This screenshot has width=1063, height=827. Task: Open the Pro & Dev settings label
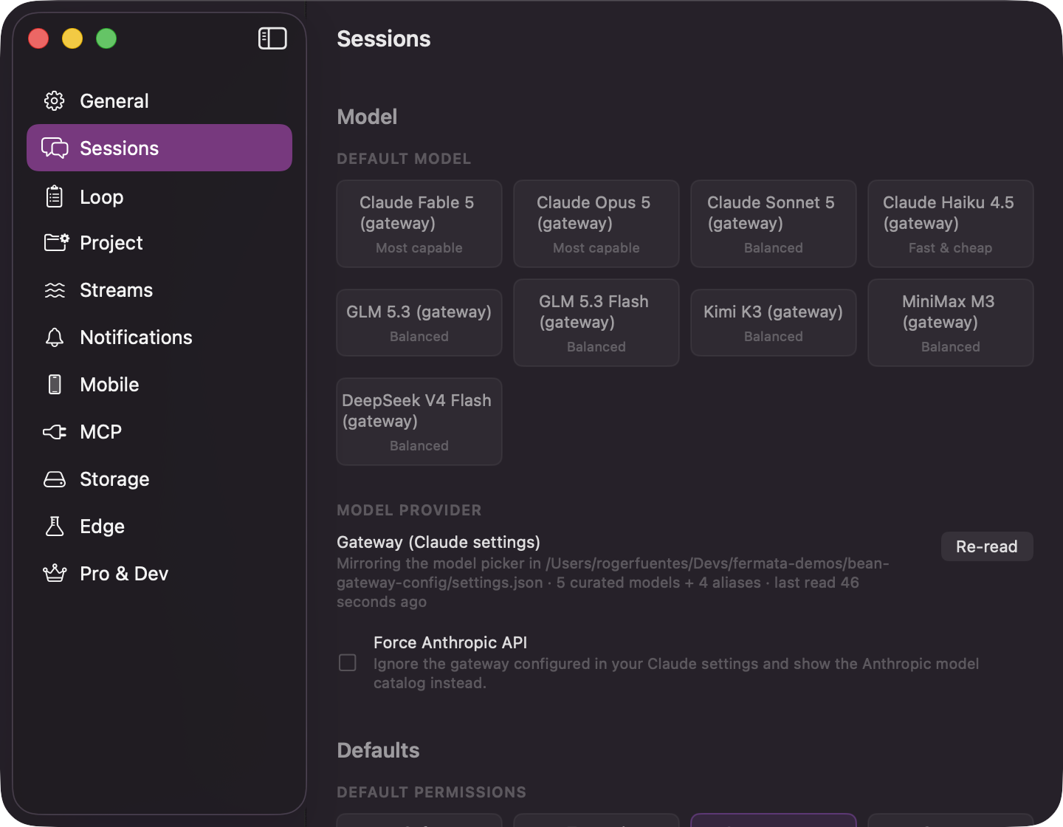[x=124, y=574]
